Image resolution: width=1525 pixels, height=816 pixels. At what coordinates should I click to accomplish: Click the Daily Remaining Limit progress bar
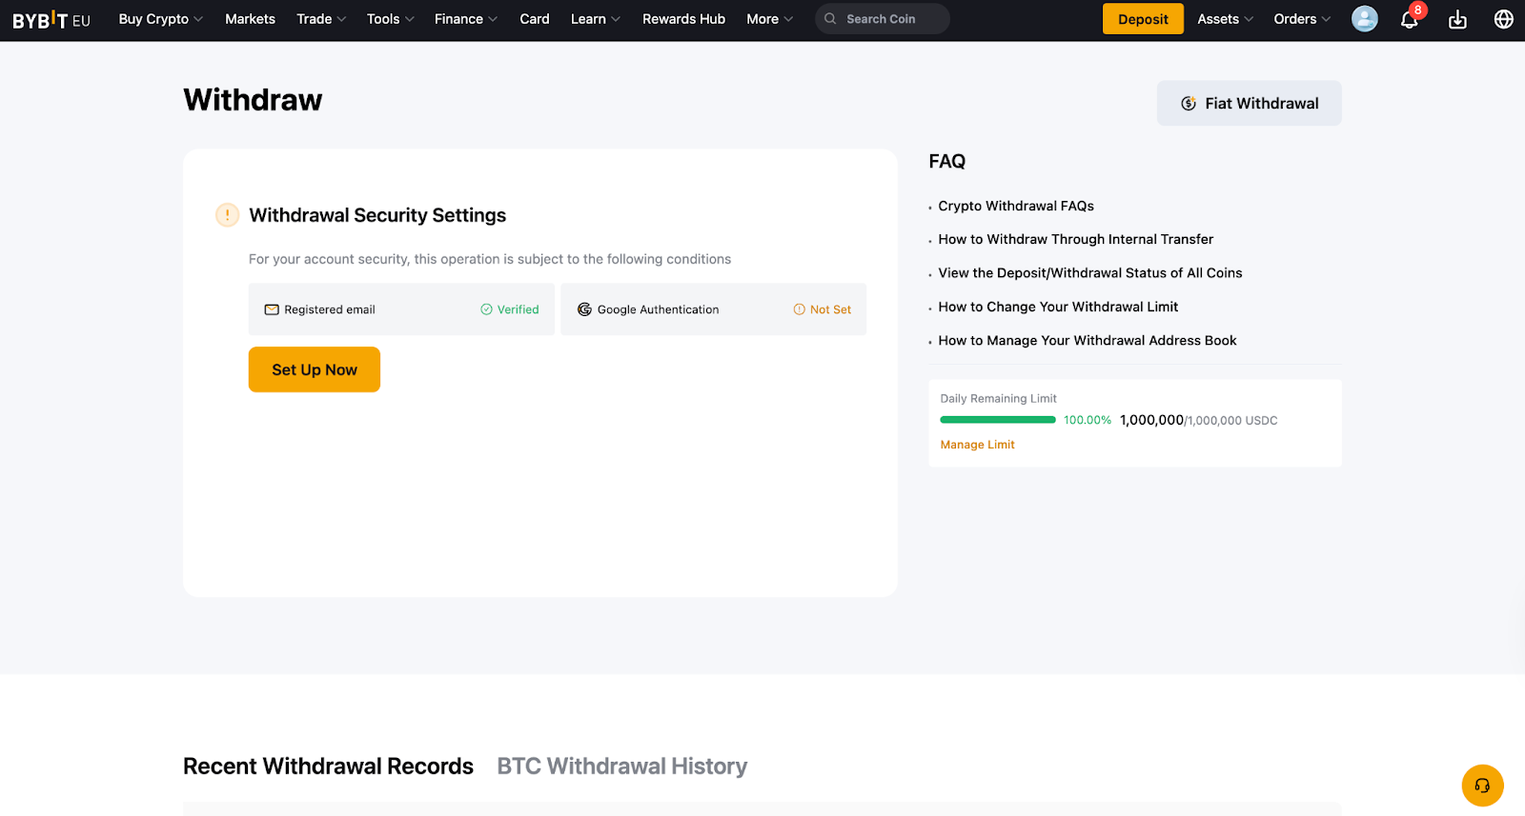click(998, 420)
